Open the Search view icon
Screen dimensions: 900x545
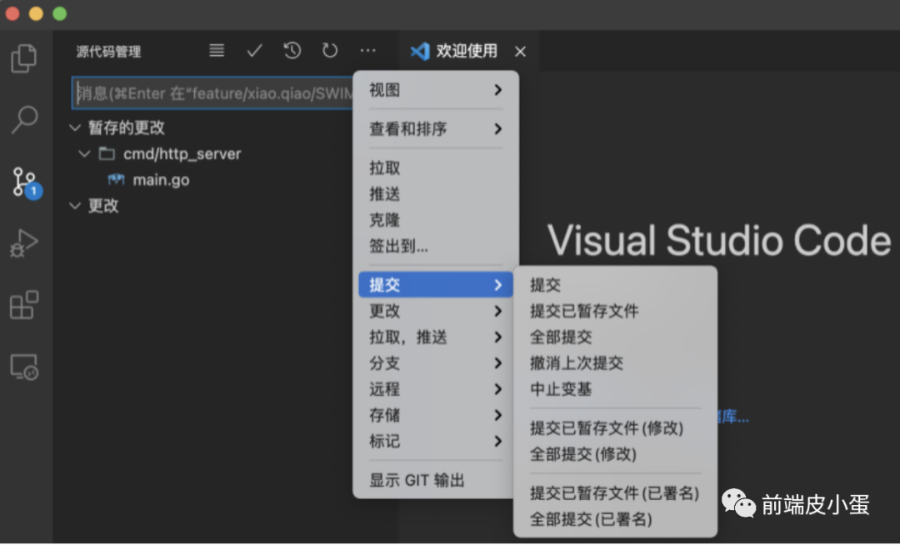click(x=24, y=119)
